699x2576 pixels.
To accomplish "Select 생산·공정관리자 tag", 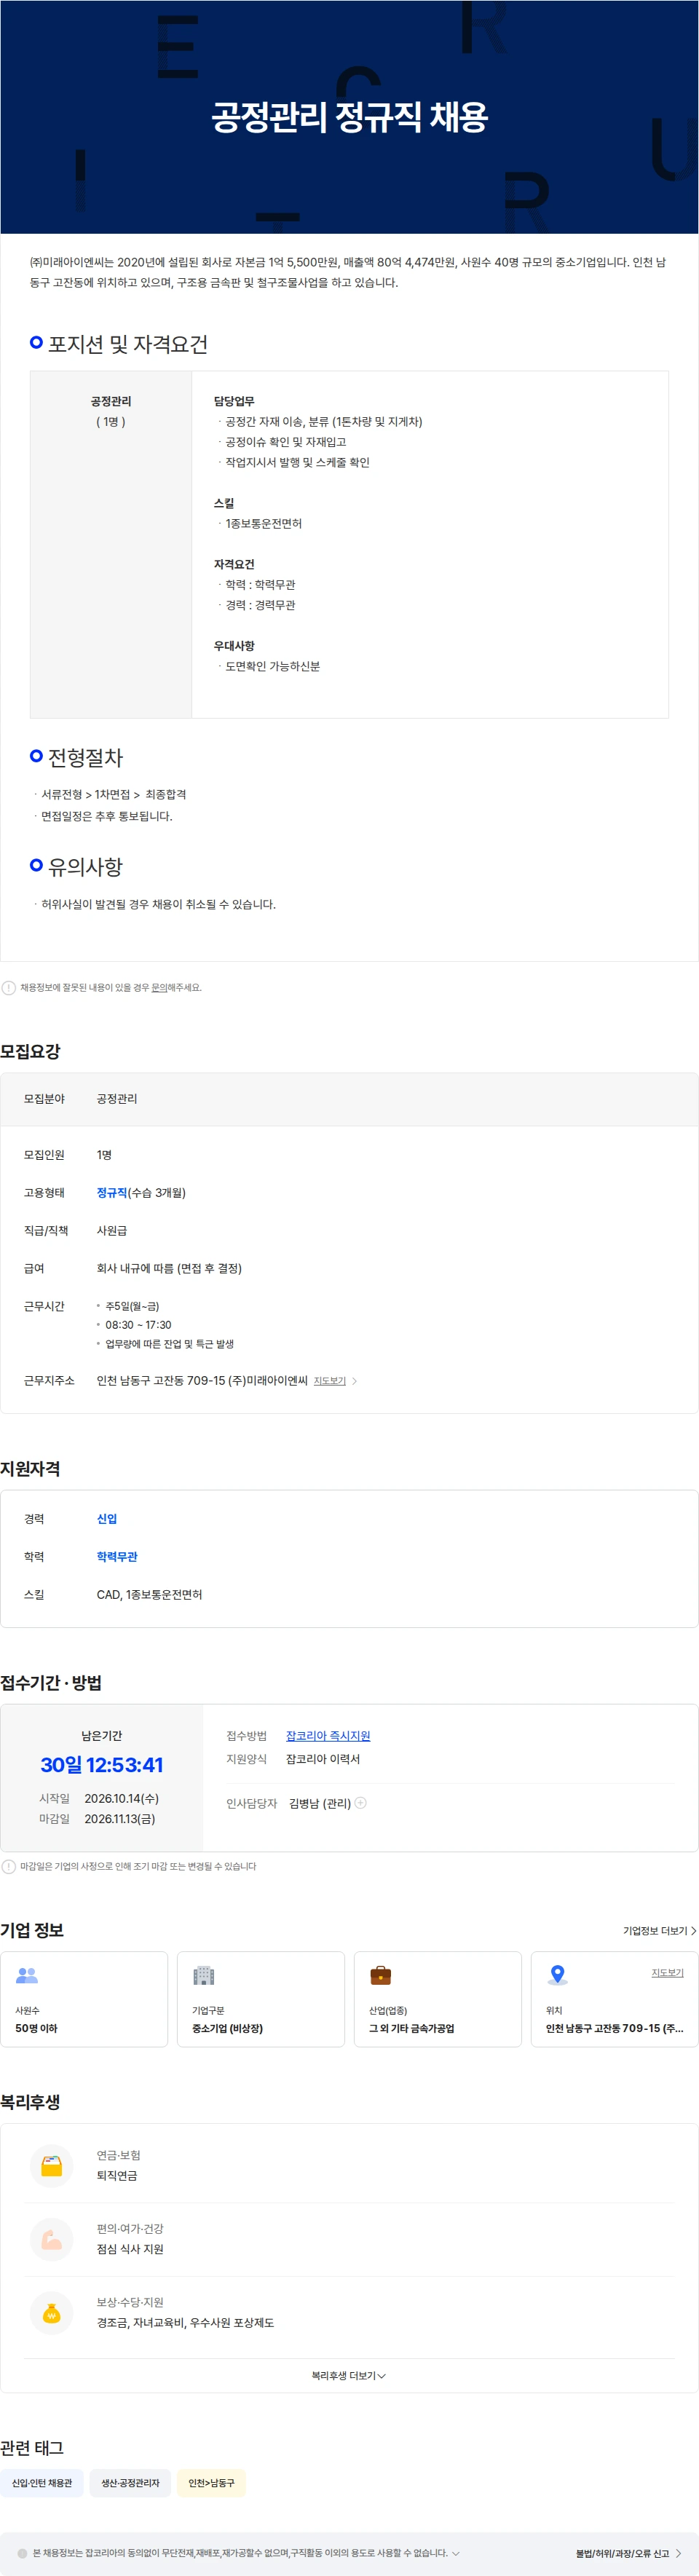I will [130, 2483].
